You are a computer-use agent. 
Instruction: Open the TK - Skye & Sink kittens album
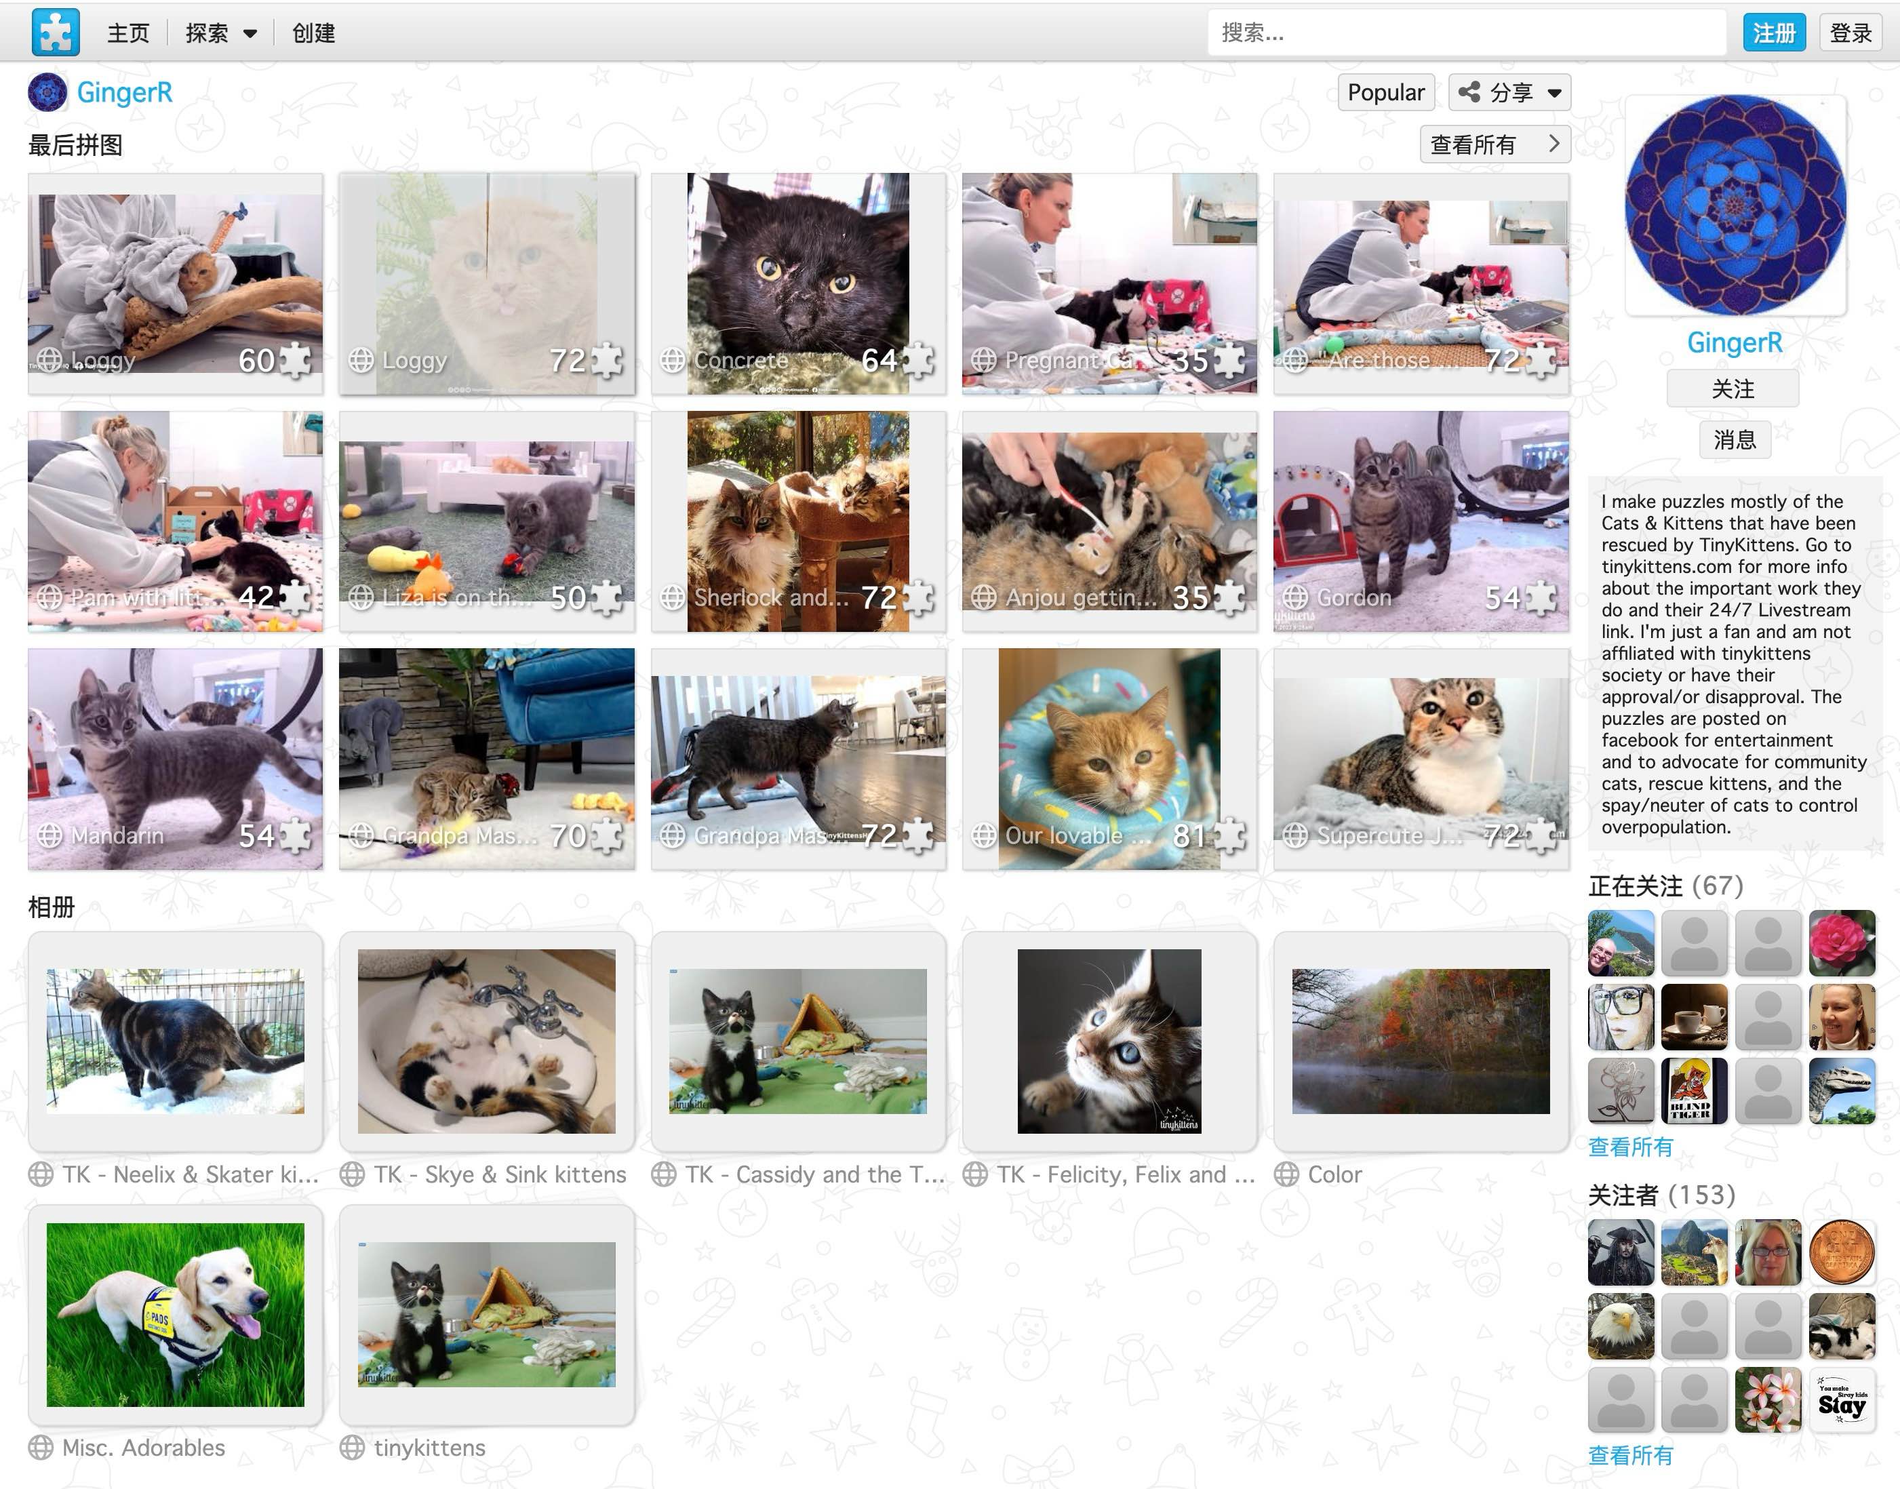[x=487, y=1041]
